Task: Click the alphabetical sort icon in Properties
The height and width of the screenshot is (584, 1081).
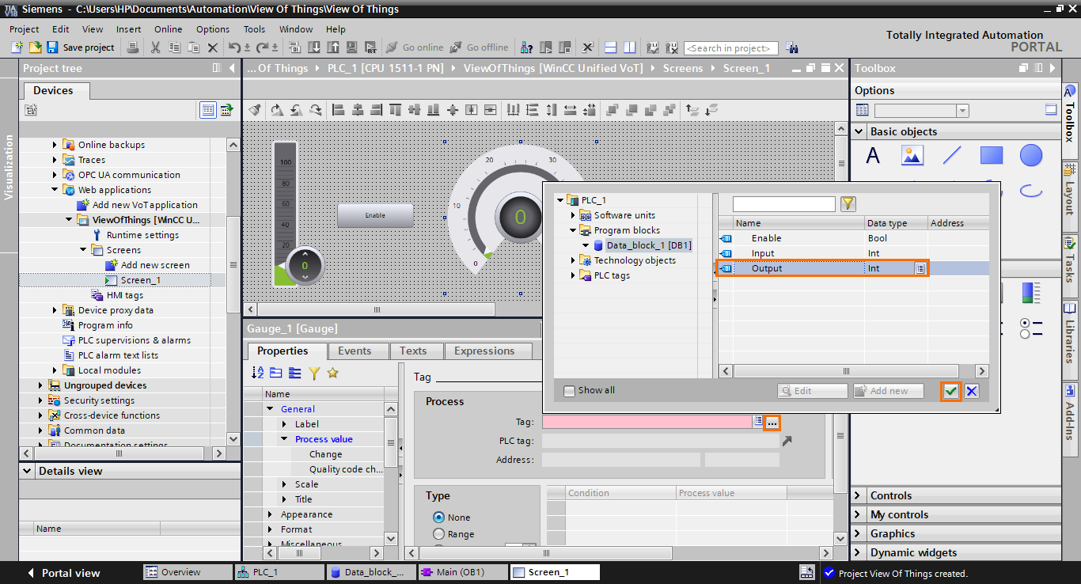Action: (258, 373)
